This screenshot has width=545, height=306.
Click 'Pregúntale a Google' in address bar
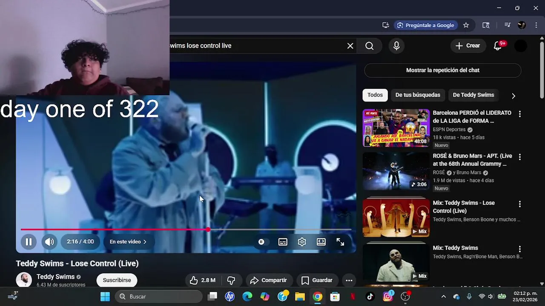click(426, 25)
